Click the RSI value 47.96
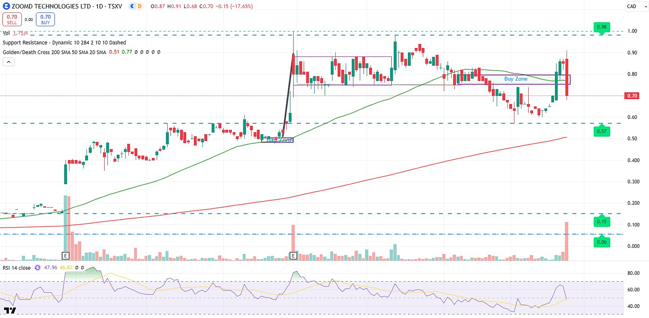The image size is (649, 318). 51,268
